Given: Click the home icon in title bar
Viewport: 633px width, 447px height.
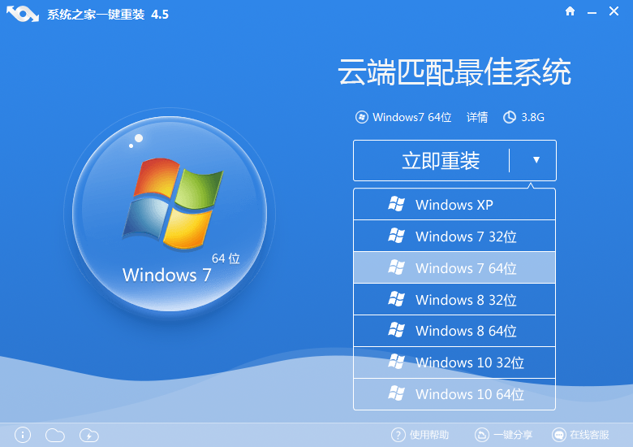Looking at the screenshot, I should click(570, 11).
